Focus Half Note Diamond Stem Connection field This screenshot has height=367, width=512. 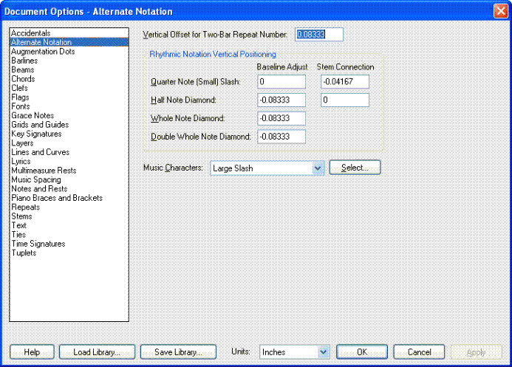click(x=345, y=100)
